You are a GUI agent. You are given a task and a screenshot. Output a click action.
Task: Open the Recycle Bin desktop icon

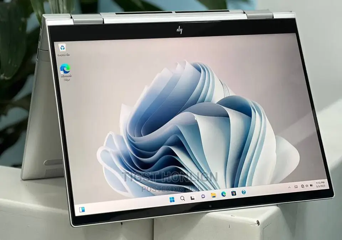(x=63, y=48)
